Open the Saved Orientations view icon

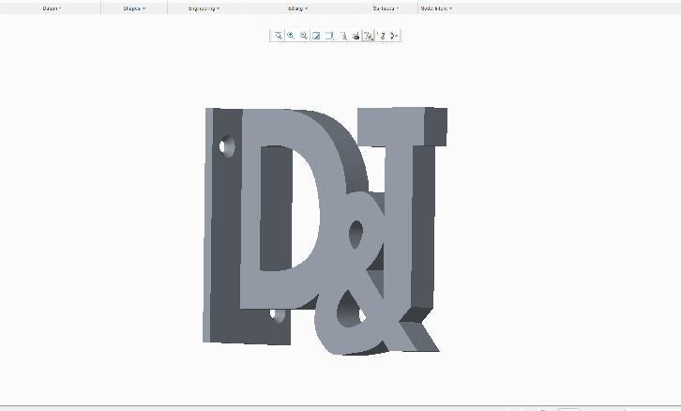coord(342,36)
